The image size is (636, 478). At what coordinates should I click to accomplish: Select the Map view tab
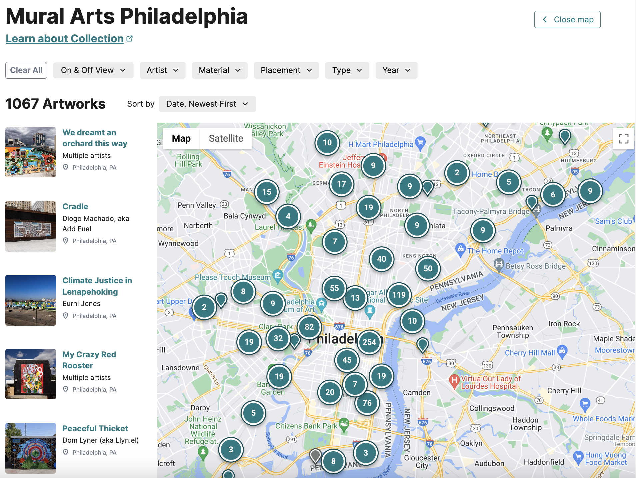click(181, 138)
